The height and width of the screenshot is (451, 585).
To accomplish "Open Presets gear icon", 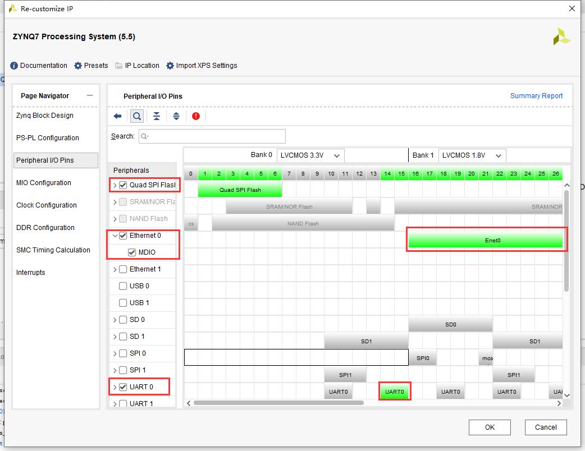I will pos(78,66).
